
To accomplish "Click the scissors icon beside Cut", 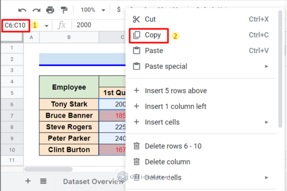I will coord(137,19).
